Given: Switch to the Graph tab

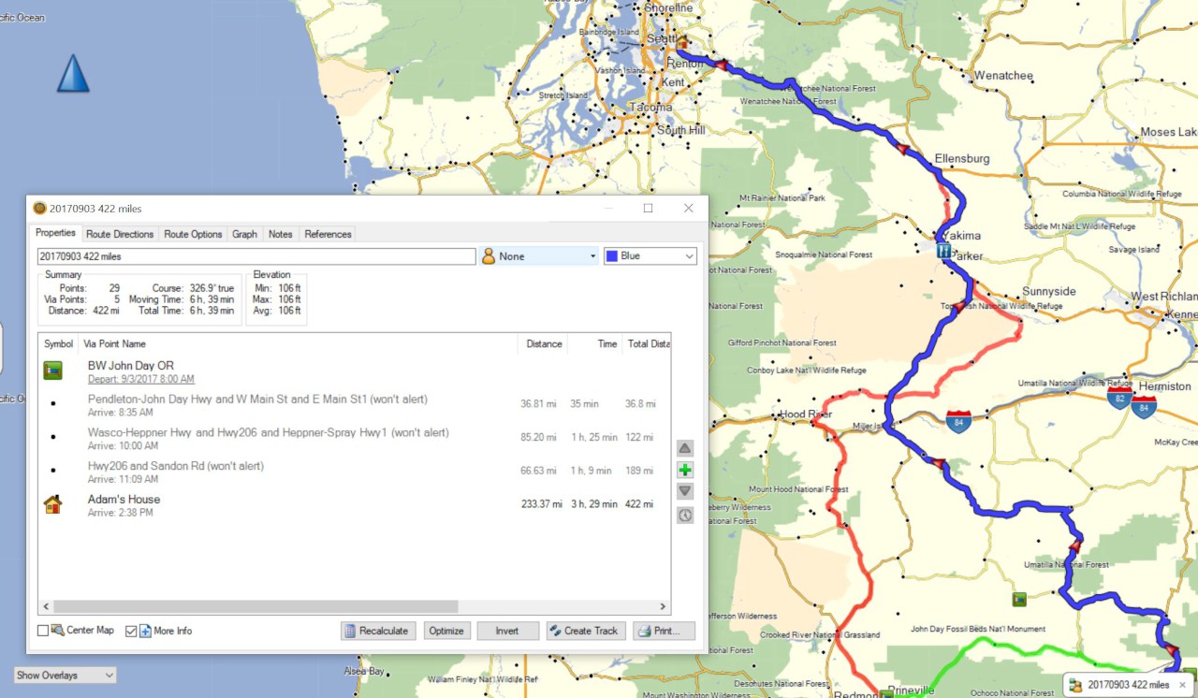Looking at the screenshot, I should click(x=244, y=234).
